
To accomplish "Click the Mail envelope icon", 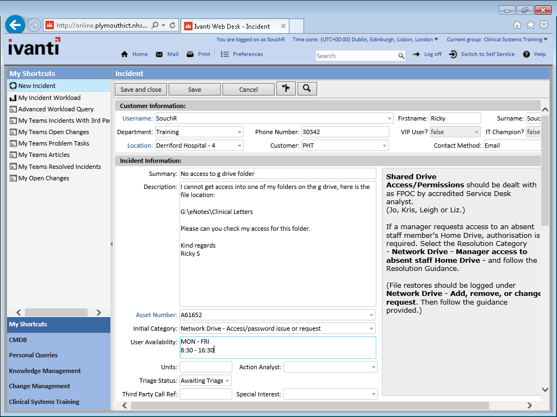I will point(159,54).
